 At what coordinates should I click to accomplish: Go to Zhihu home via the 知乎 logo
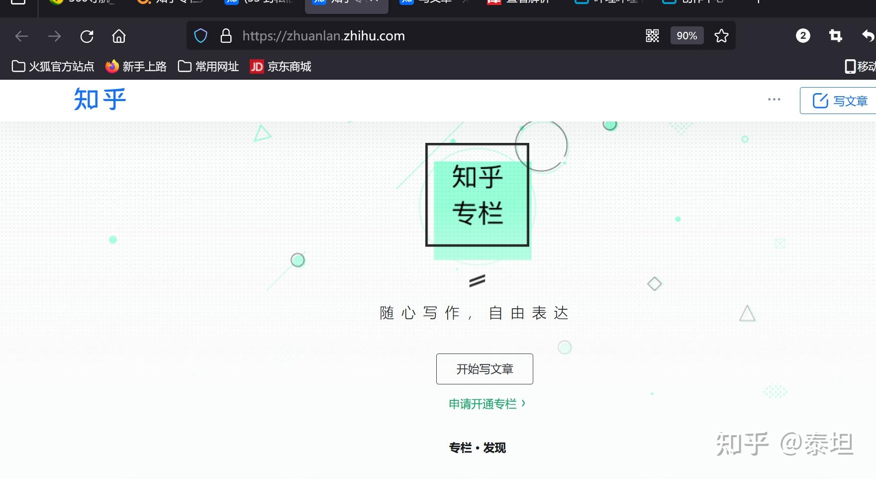coord(100,100)
